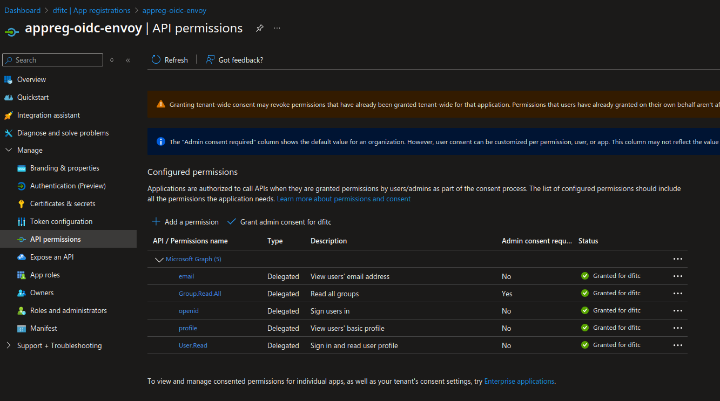Go to Expose an API page
Screen dimensions: 720x401
(x=52, y=257)
